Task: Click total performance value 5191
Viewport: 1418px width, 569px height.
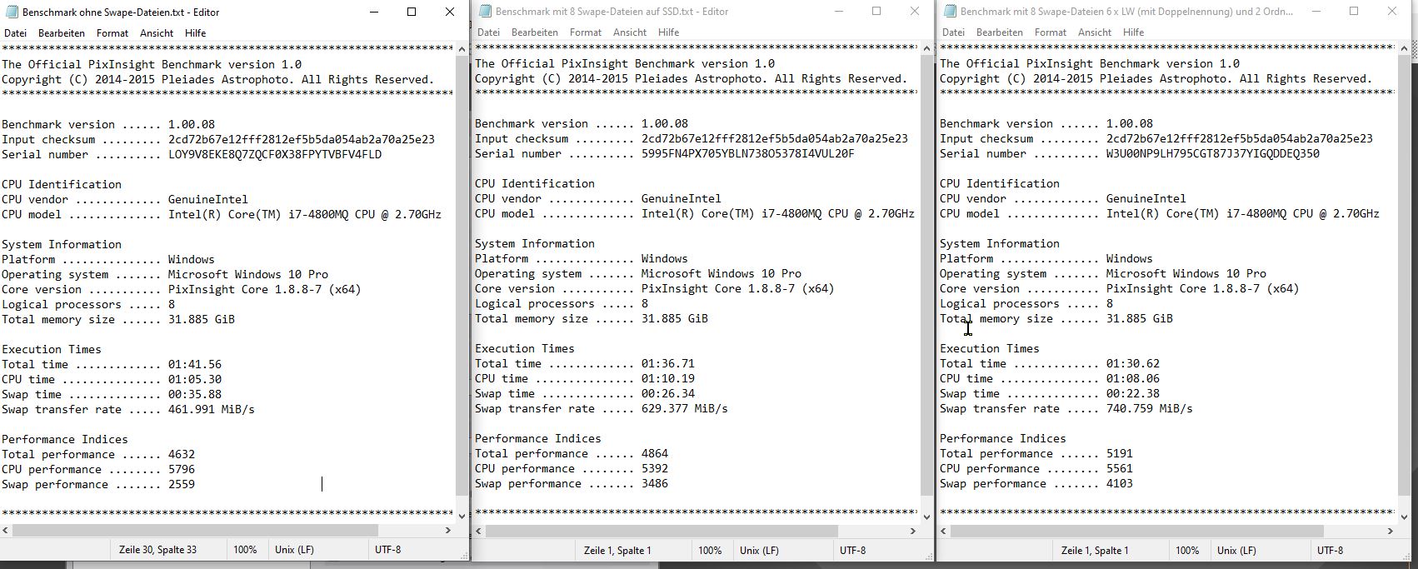Action: click(x=1120, y=453)
